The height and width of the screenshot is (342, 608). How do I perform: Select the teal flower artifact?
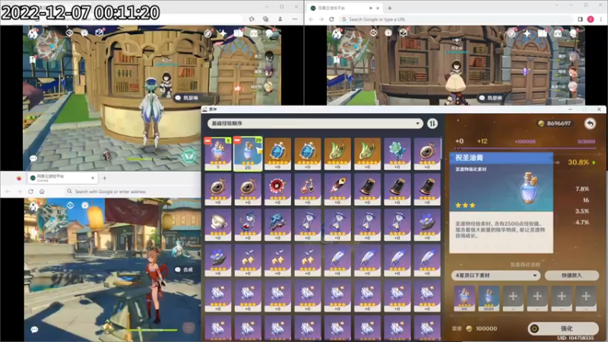tap(397, 154)
